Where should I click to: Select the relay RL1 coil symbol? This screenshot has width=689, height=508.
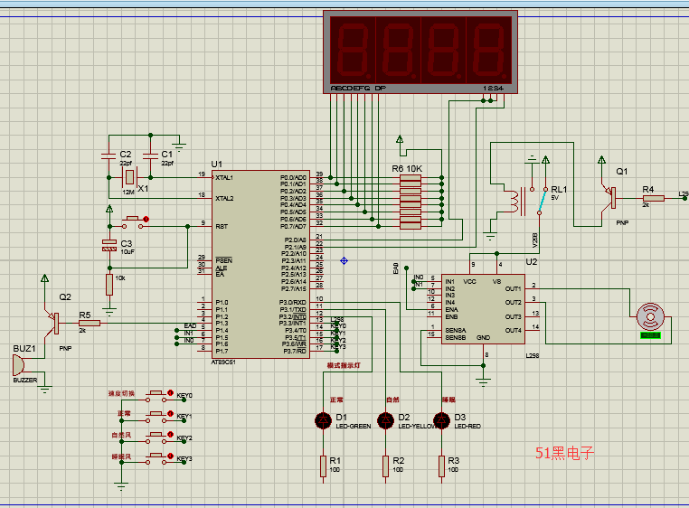tap(517, 202)
